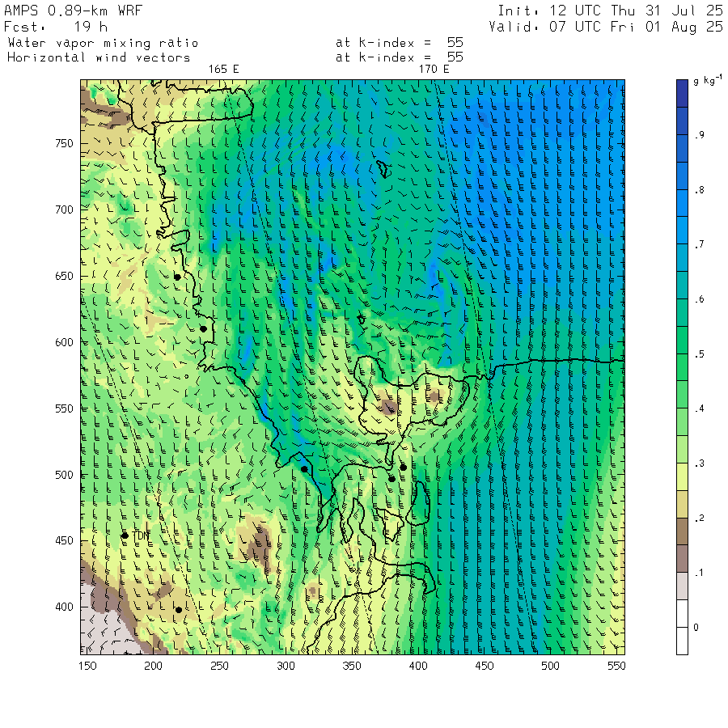The image size is (728, 728).
Task: Click the .1 color bar label
Action: [x=700, y=573]
